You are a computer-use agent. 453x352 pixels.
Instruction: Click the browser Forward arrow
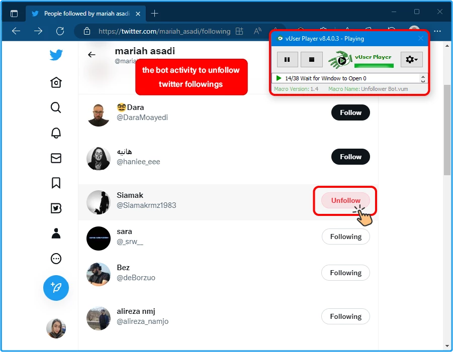tap(38, 31)
